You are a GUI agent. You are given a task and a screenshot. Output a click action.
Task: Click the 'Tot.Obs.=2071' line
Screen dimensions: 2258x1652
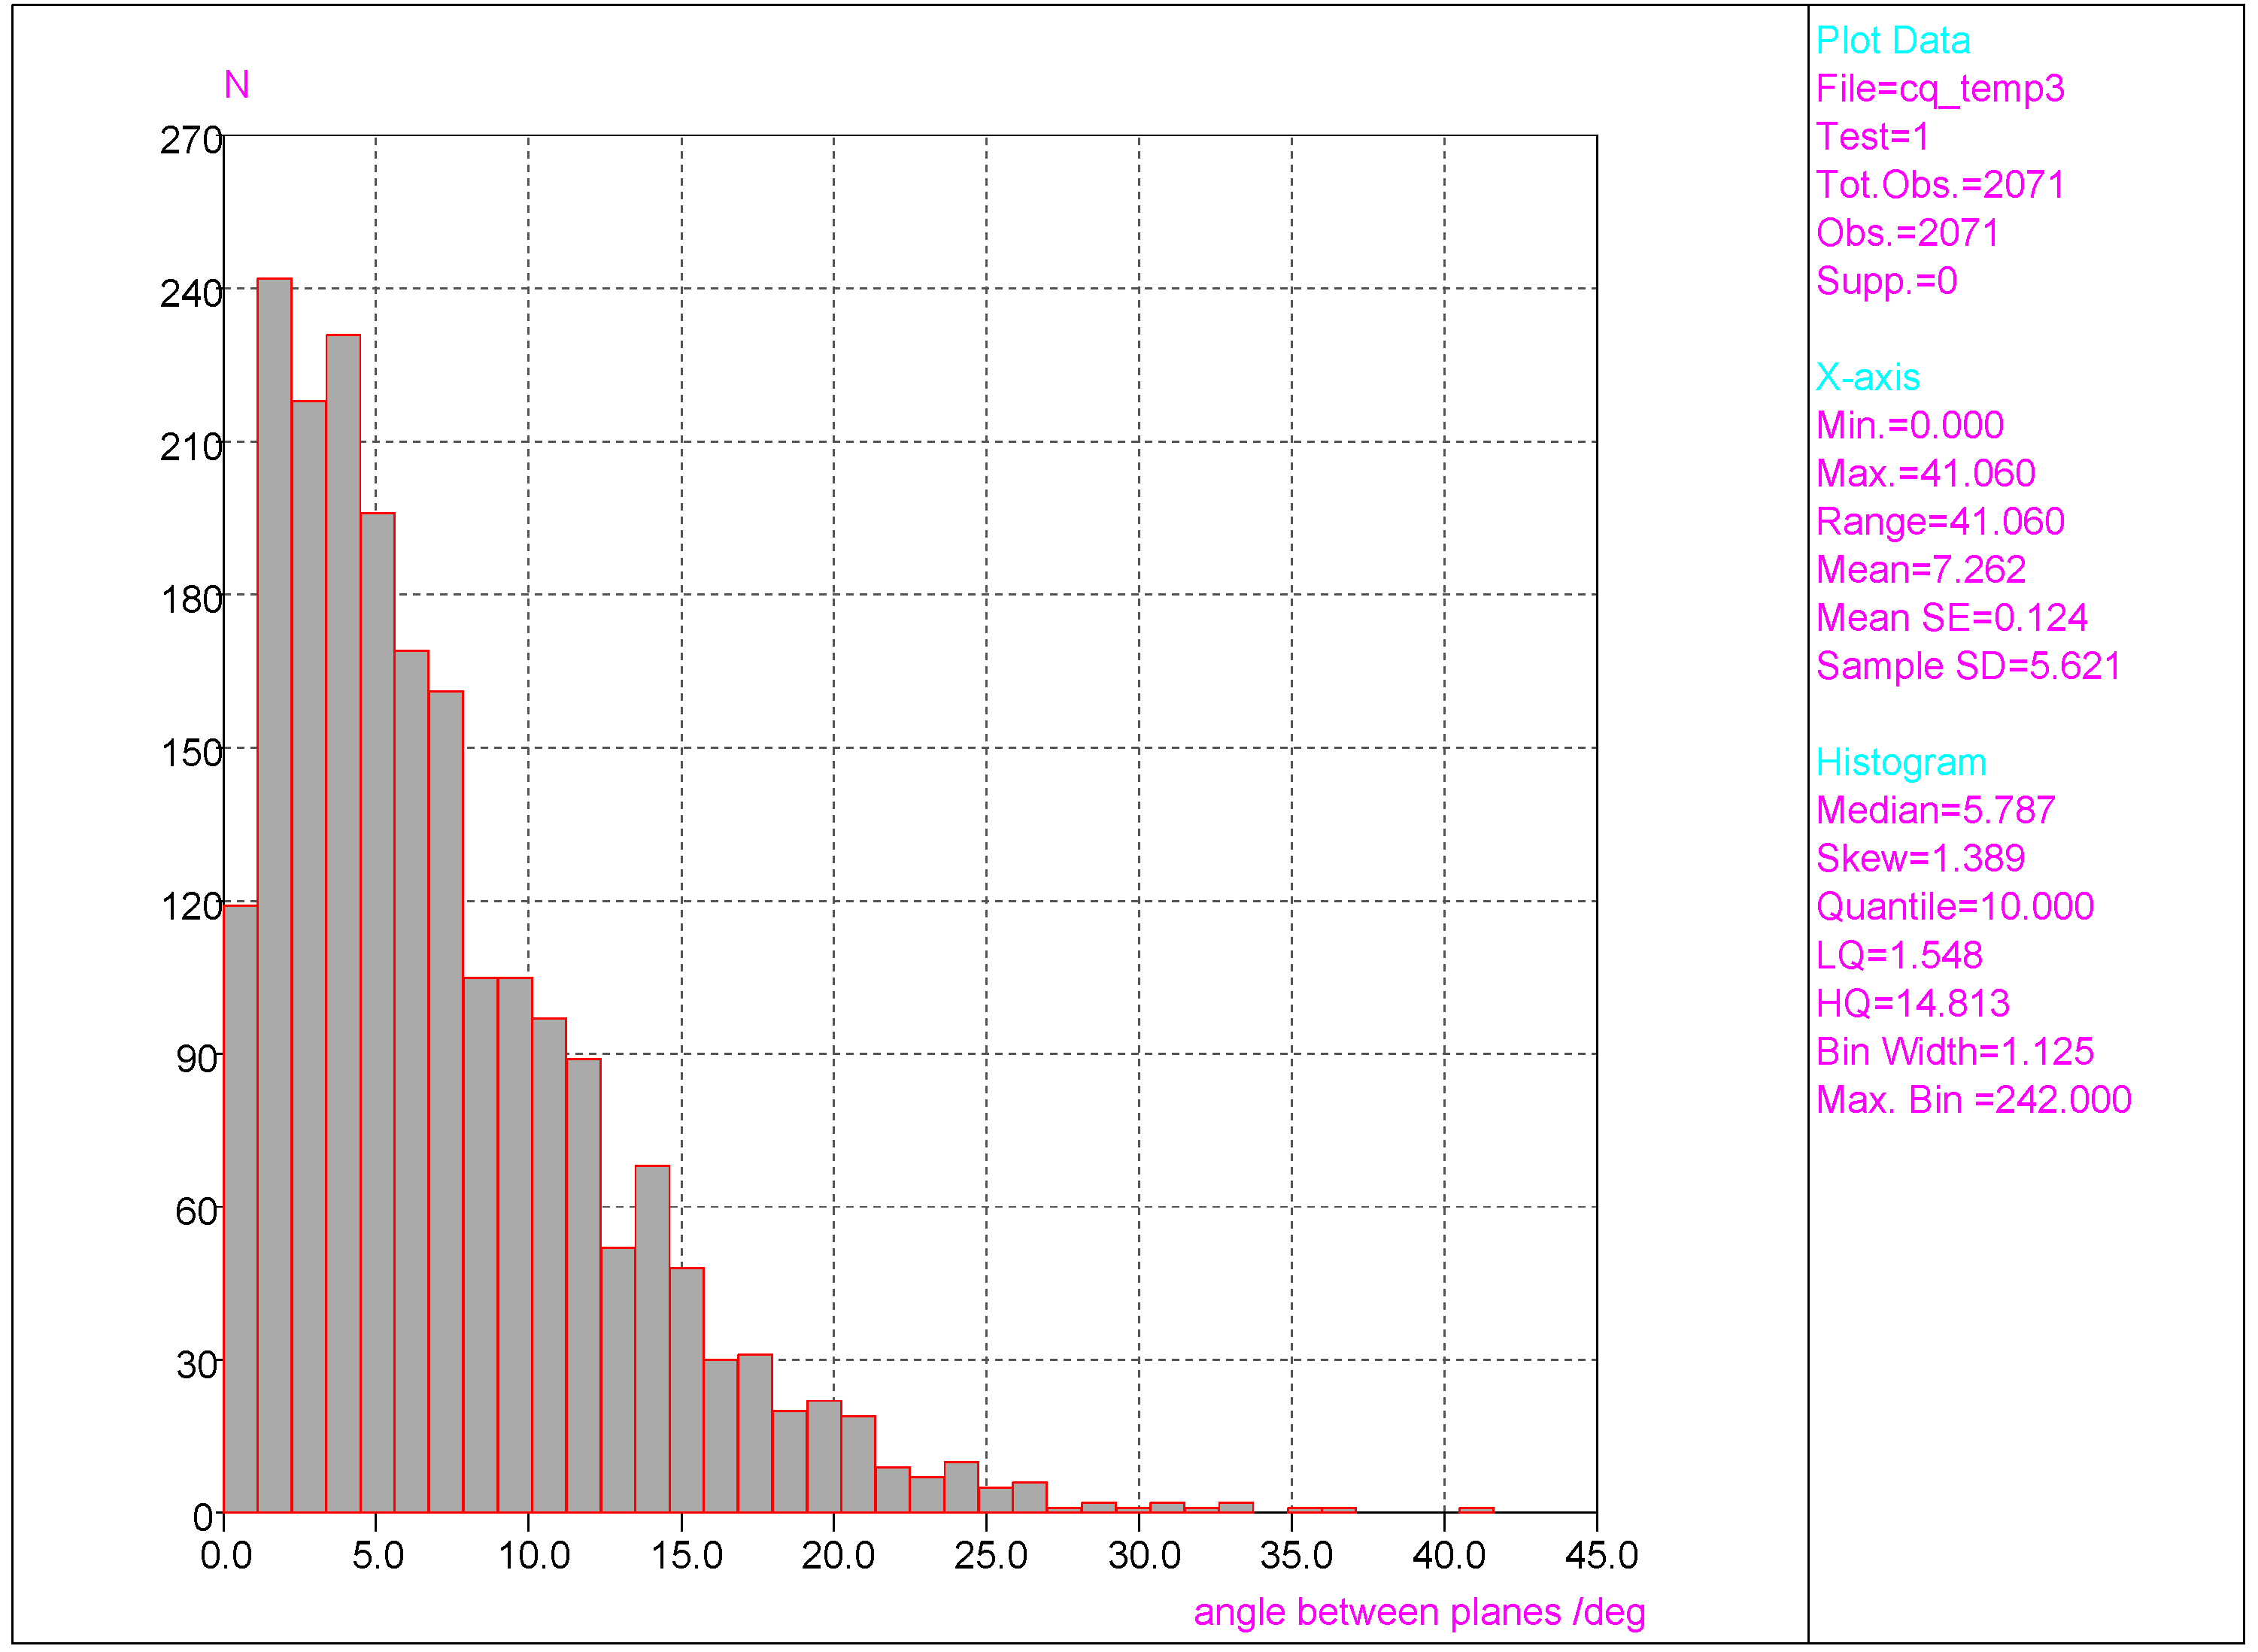(x=1940, y=185)
